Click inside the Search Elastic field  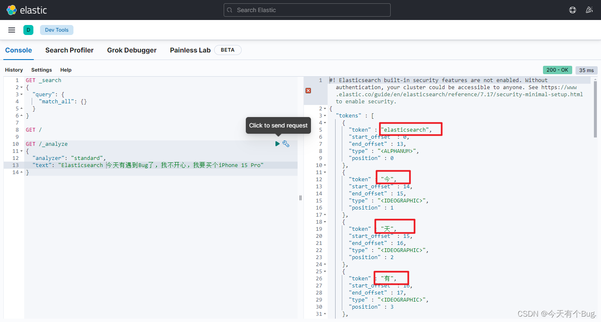coord(307,10)
